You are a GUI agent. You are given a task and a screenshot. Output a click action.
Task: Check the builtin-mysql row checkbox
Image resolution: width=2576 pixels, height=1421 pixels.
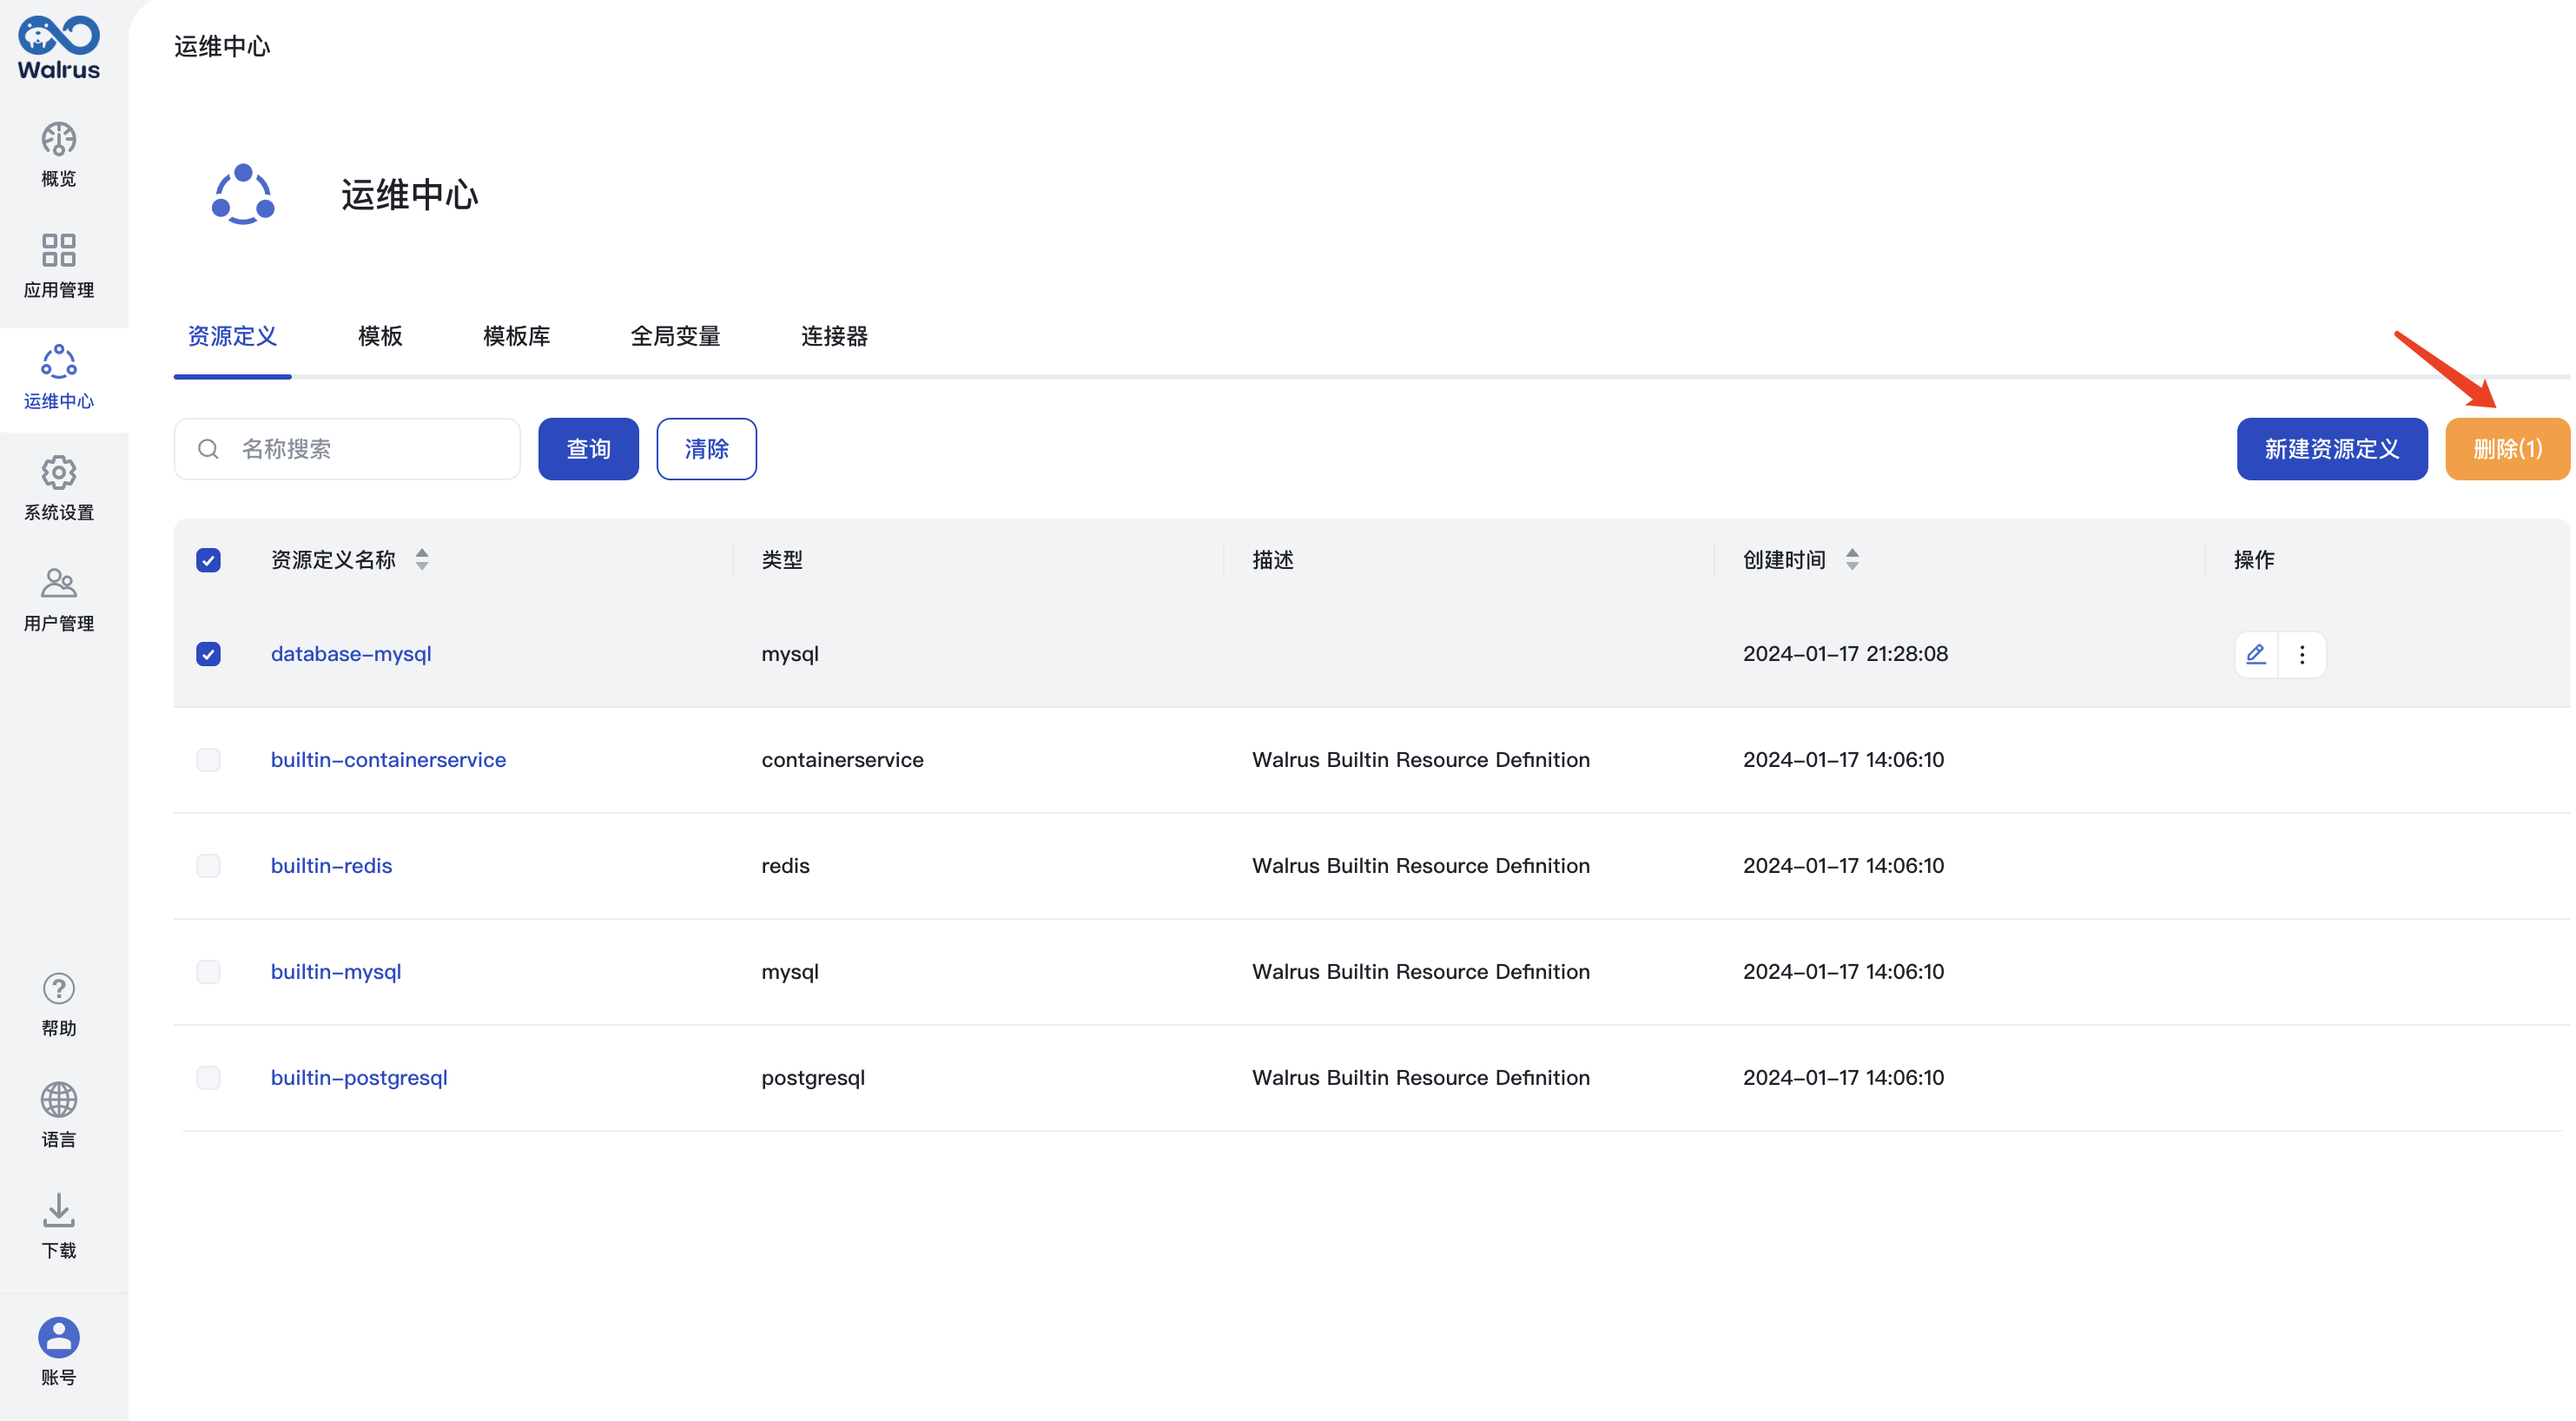tap(208, 972)
